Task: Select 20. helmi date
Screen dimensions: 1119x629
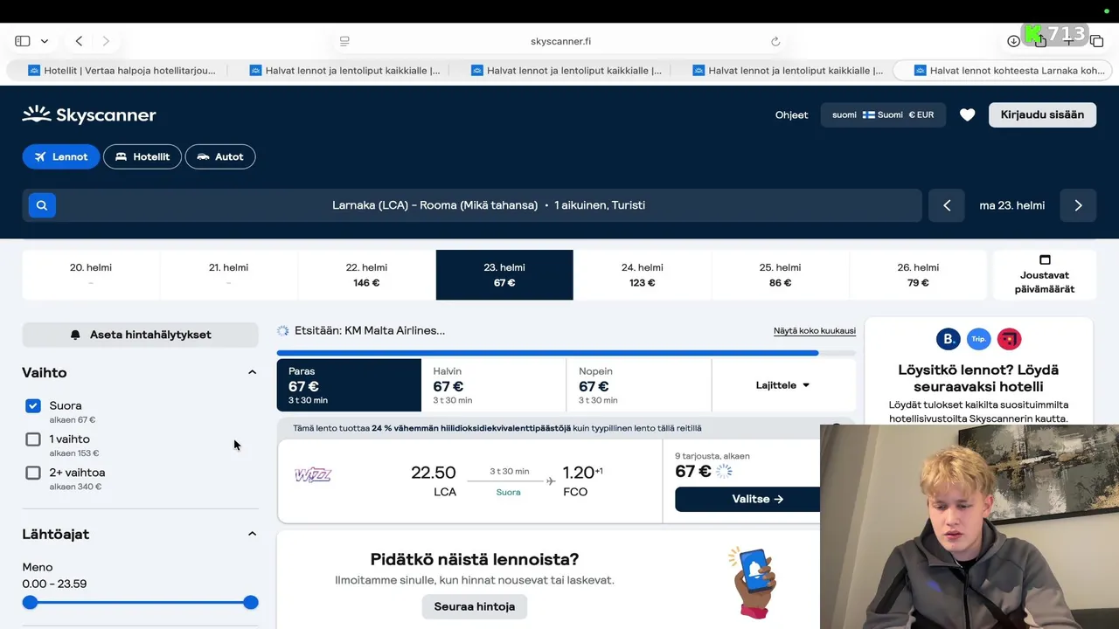Action: click(91, 275)
